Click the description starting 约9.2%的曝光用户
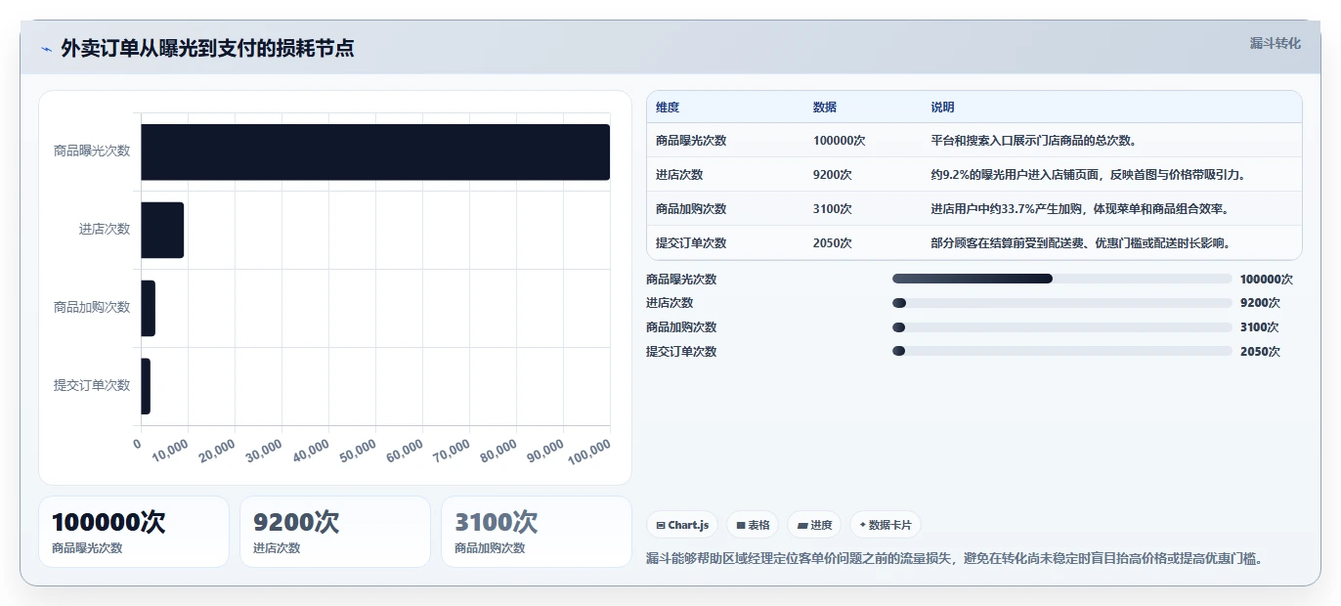Viewport: 1341px width, 606px height. (x=1088, y=175)
